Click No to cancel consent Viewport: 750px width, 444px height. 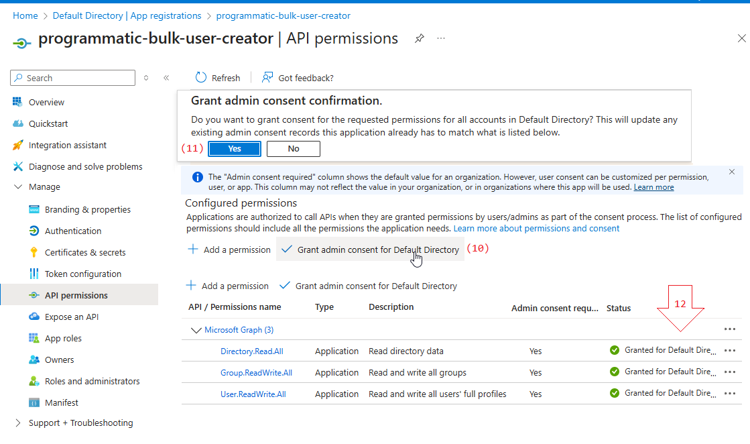(293, 149)
